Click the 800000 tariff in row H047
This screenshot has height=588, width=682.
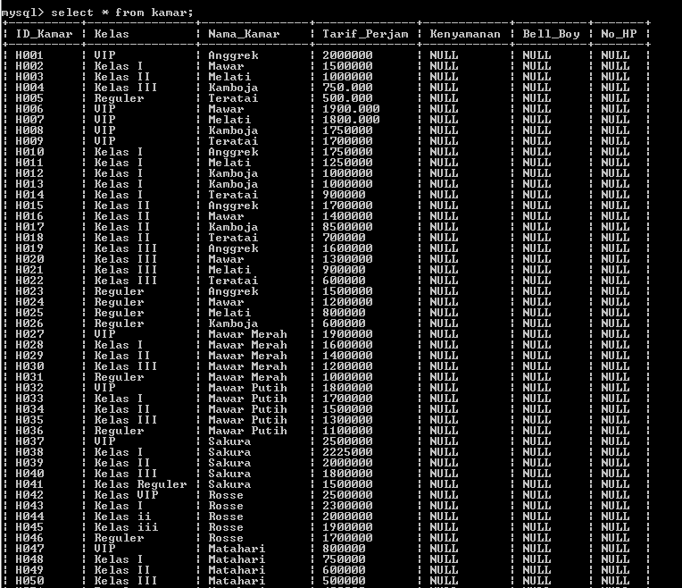click(344, 549)
